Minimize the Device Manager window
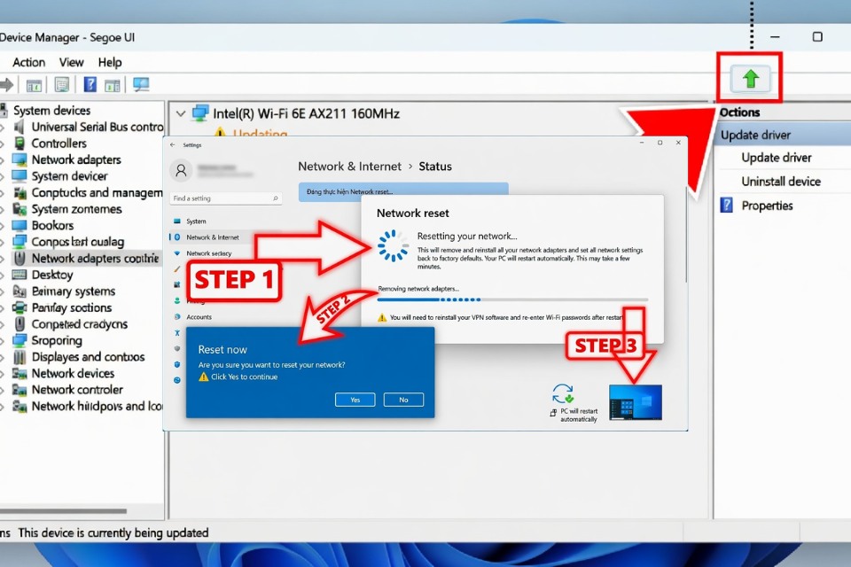Image resolution: width=851 pixels, height=567 pixels. click(775, 37)
